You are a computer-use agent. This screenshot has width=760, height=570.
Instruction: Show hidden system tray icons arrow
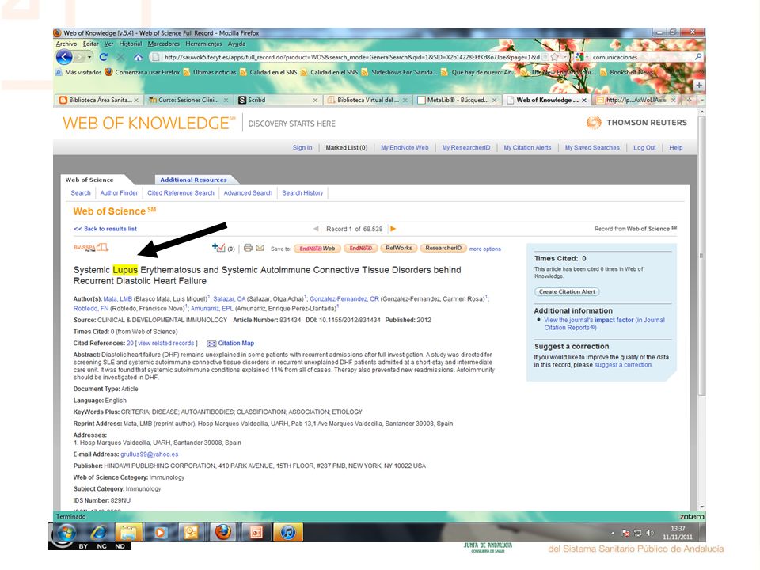click(x=613, y=533)
